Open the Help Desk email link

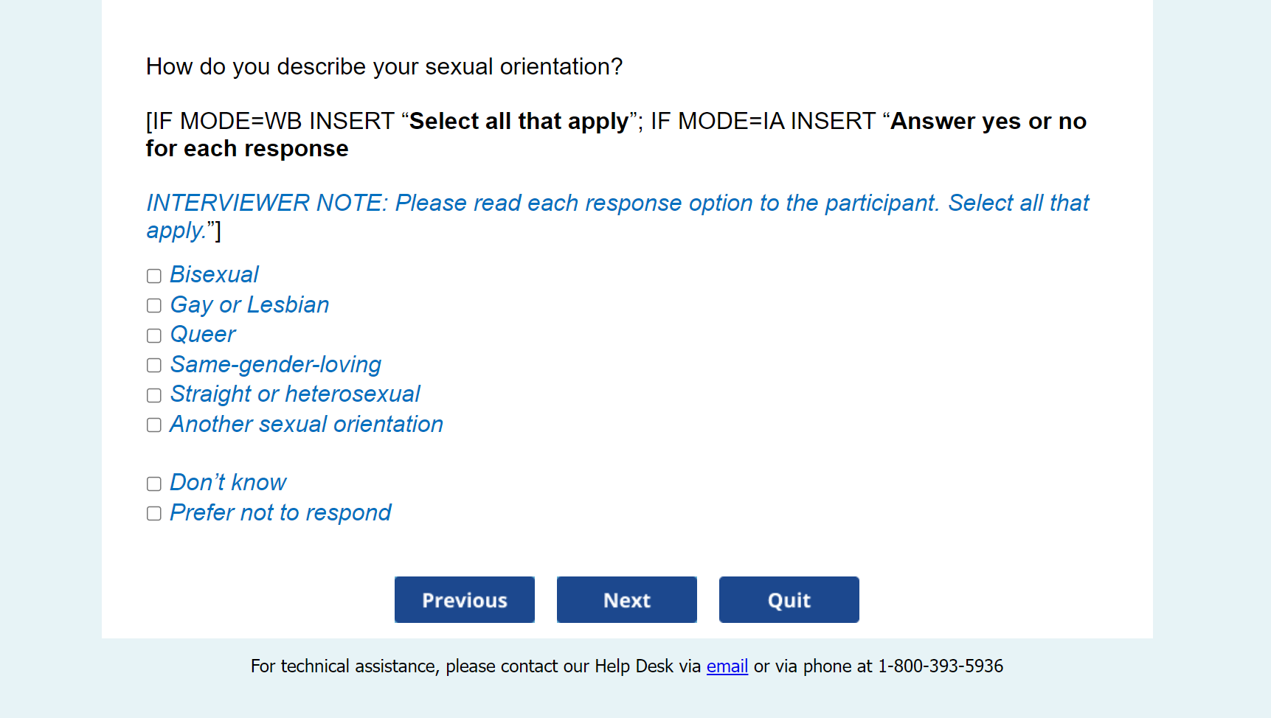click(727, 666)
